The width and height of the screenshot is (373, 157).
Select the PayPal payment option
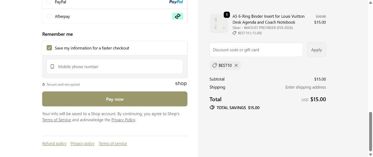(x=49, y=2)
